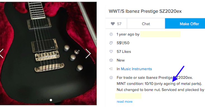The height and width of the screenshot is (107, 205).
Task: Click the clock icon beside posting time
Action: 111,34
